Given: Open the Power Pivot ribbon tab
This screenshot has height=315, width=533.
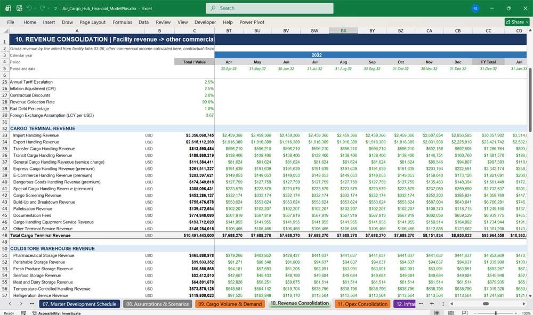Looking at the screenshot, I should pyautogui.click(x=252, y=22).
